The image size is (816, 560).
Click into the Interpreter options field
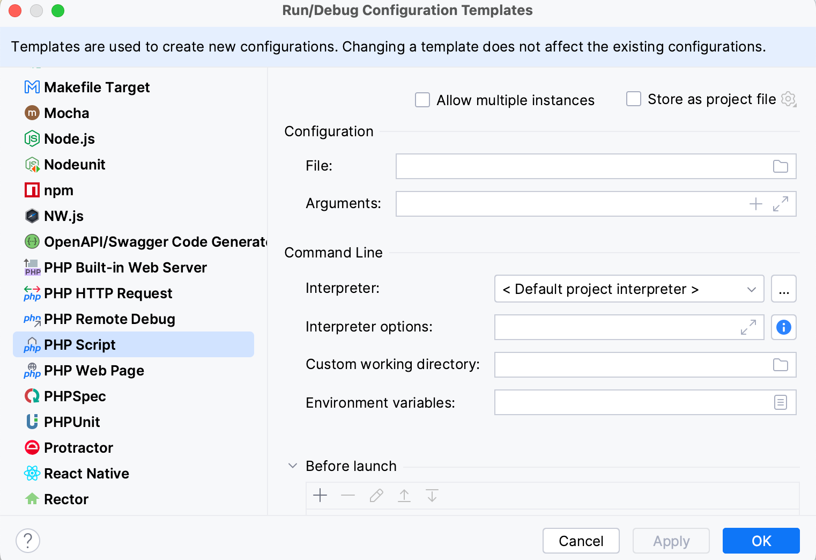629,327
